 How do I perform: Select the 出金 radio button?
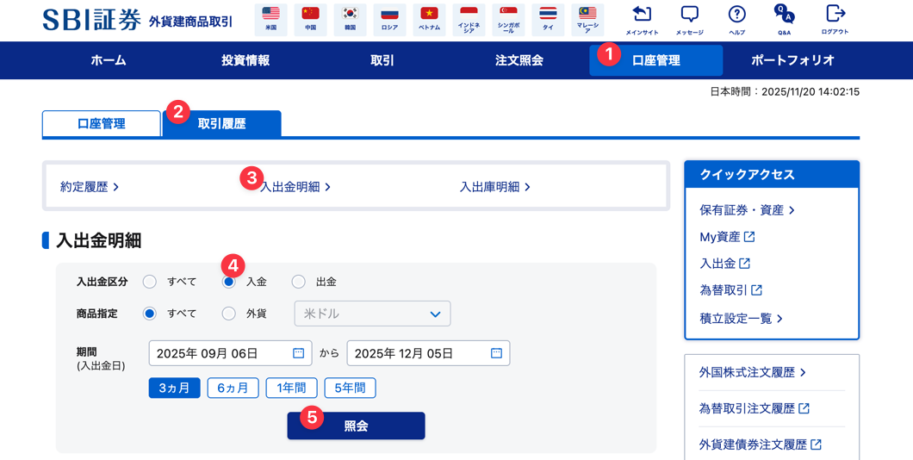[x=299, y=282]
